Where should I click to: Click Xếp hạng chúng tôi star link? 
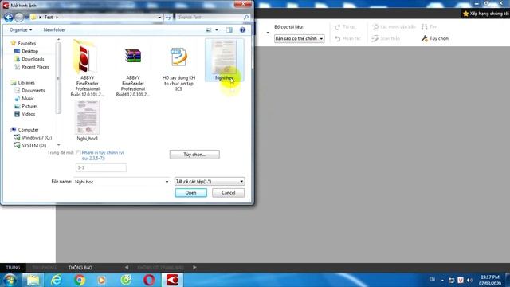[x=486, y=14]
